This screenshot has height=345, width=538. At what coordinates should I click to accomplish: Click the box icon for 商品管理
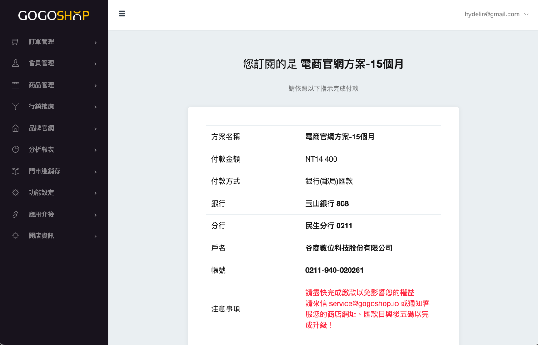point(15,85)
